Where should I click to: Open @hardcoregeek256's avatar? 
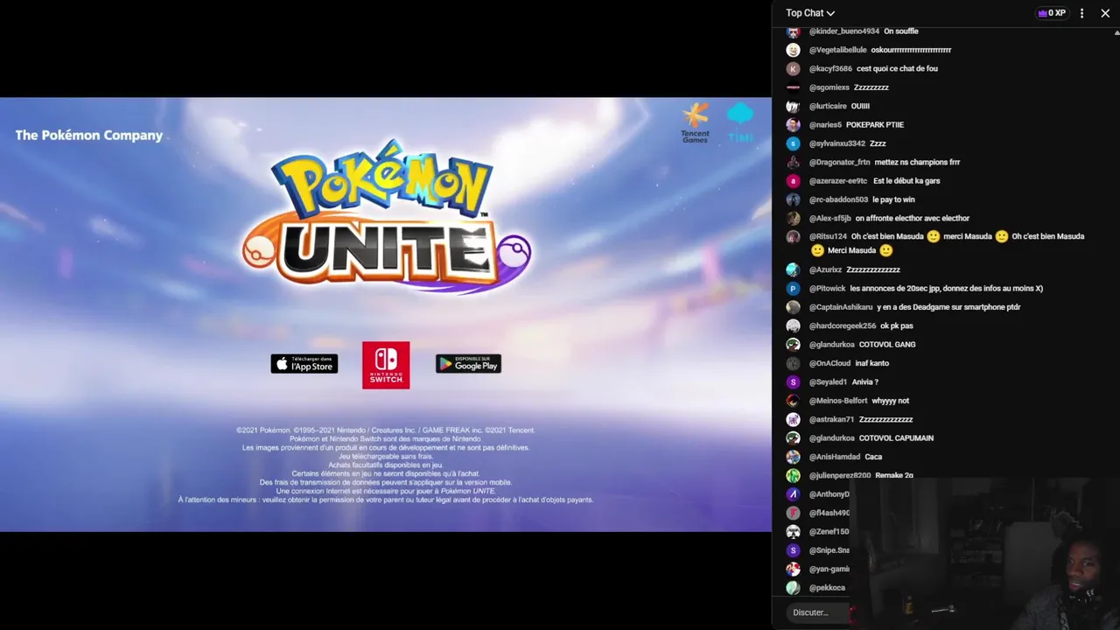(x=793, y=325)
